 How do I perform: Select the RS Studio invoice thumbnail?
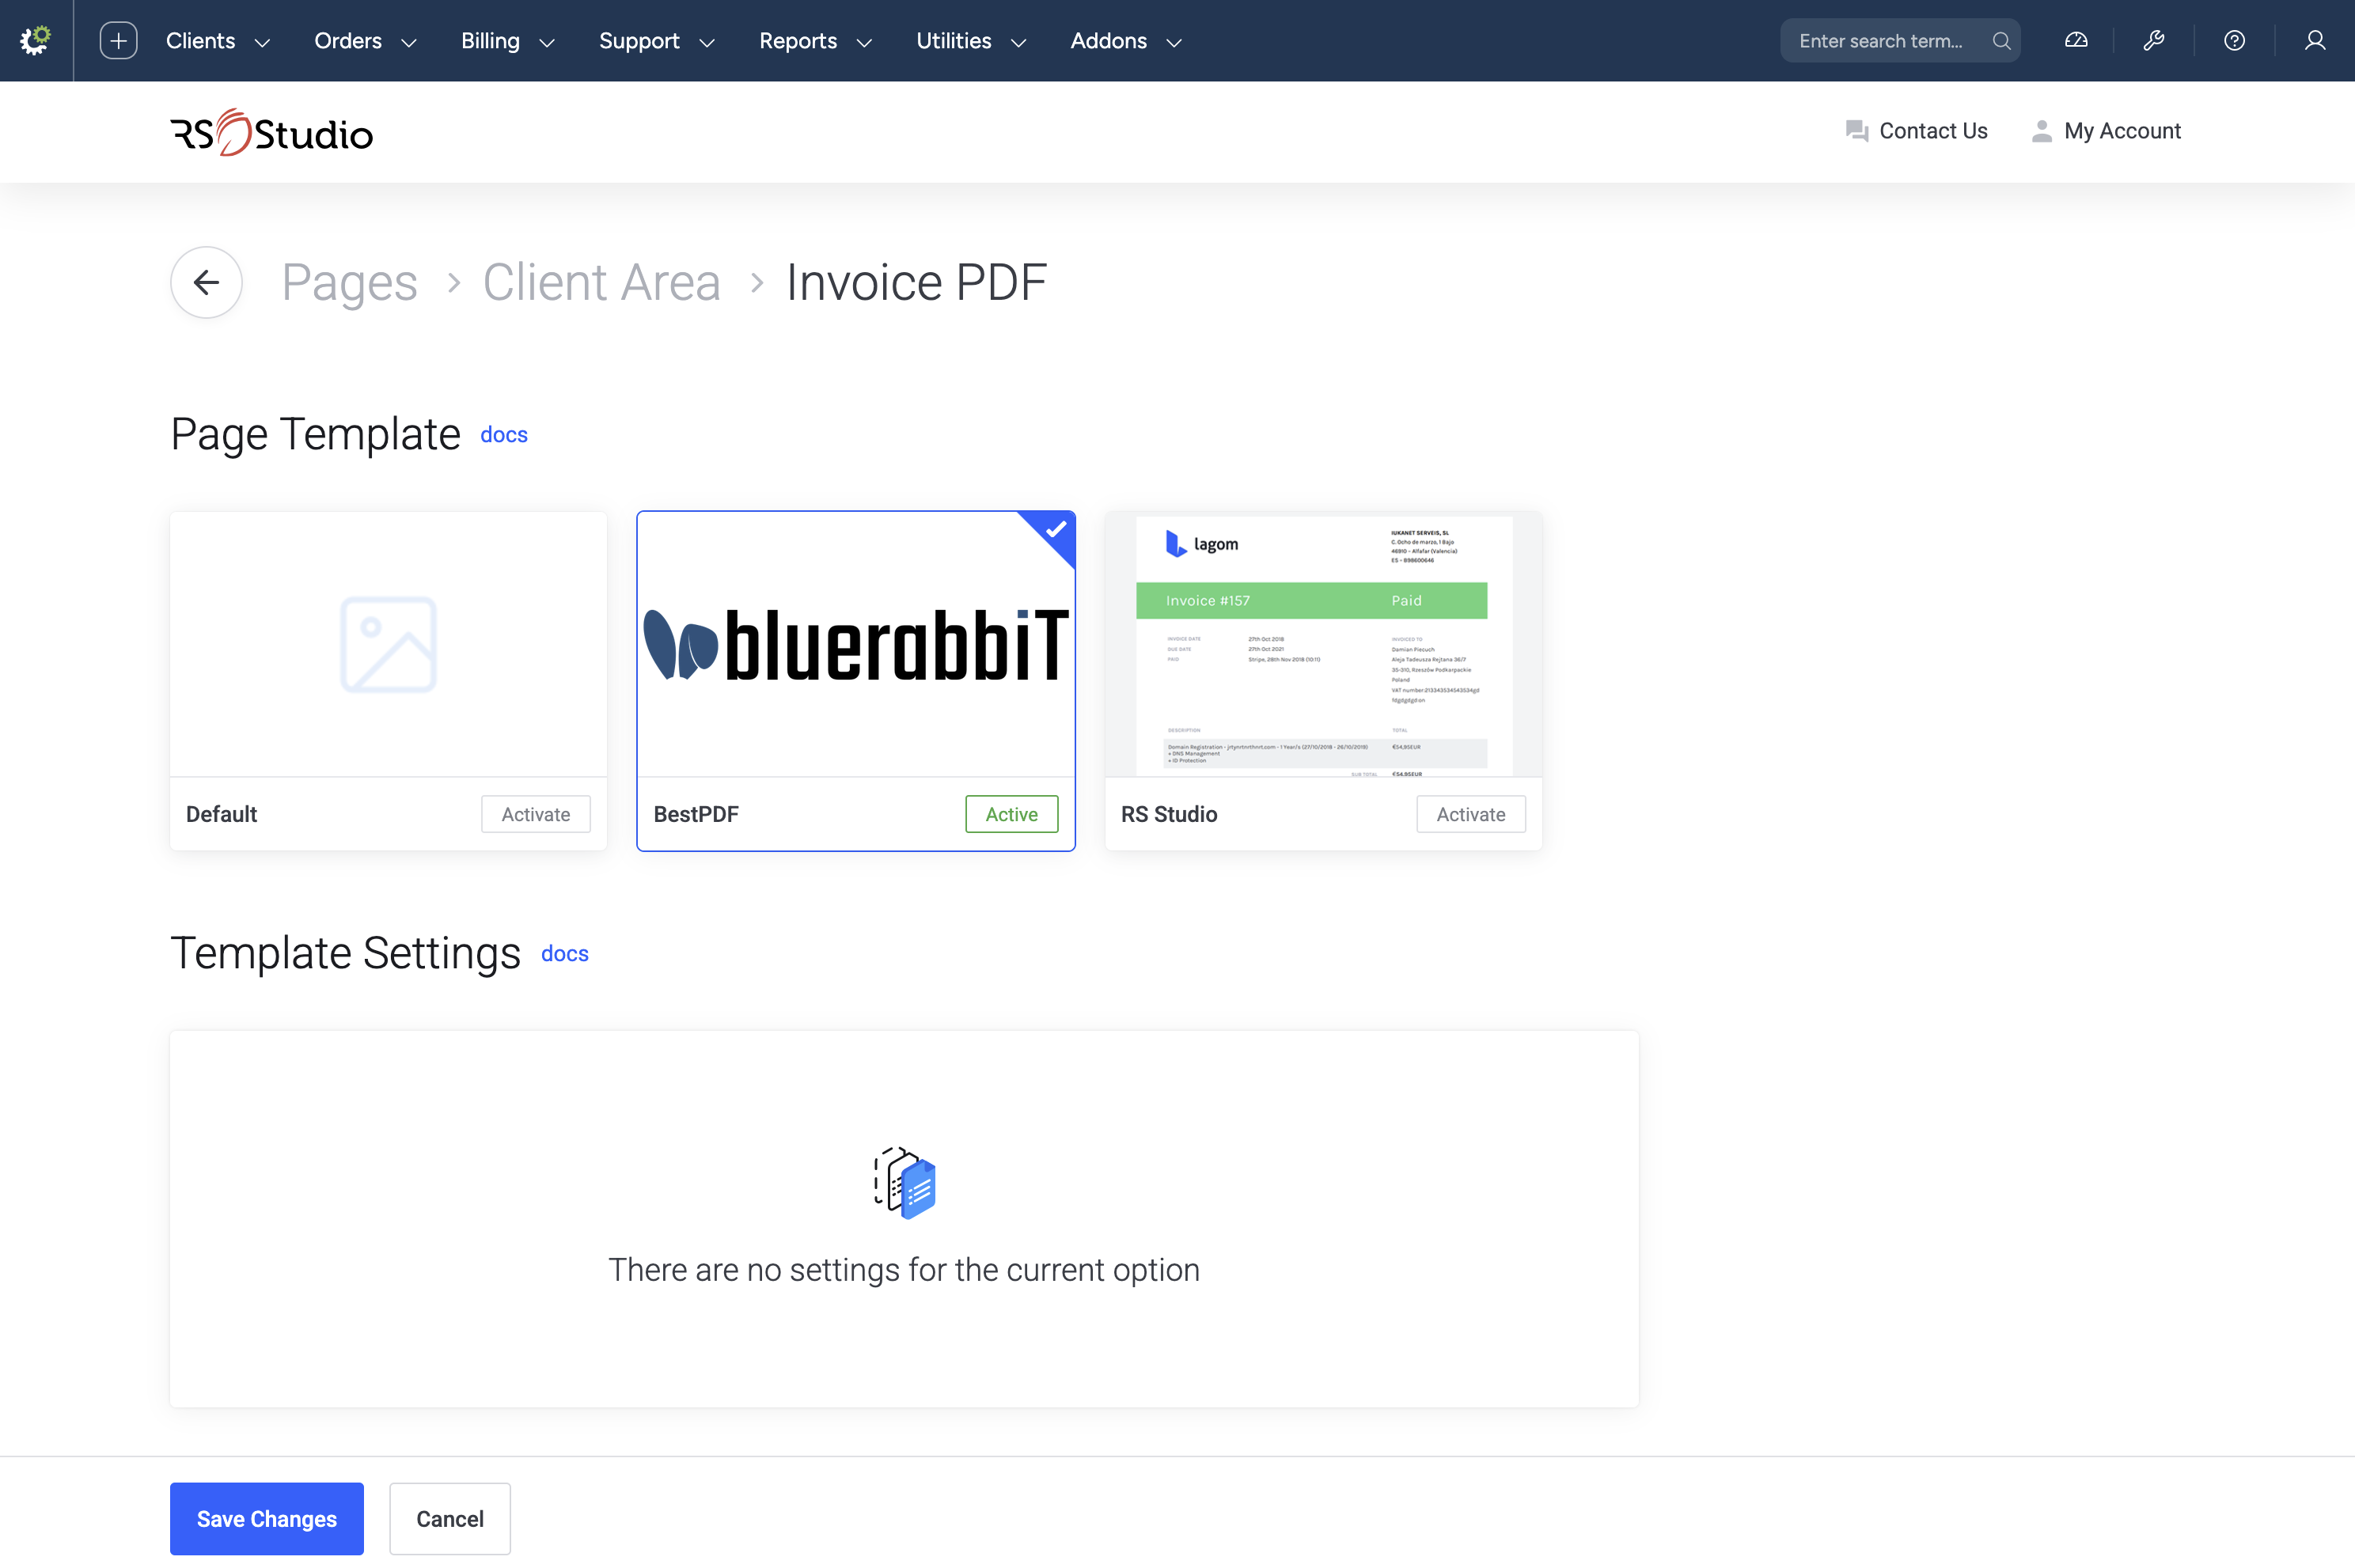coord(1322,644)
